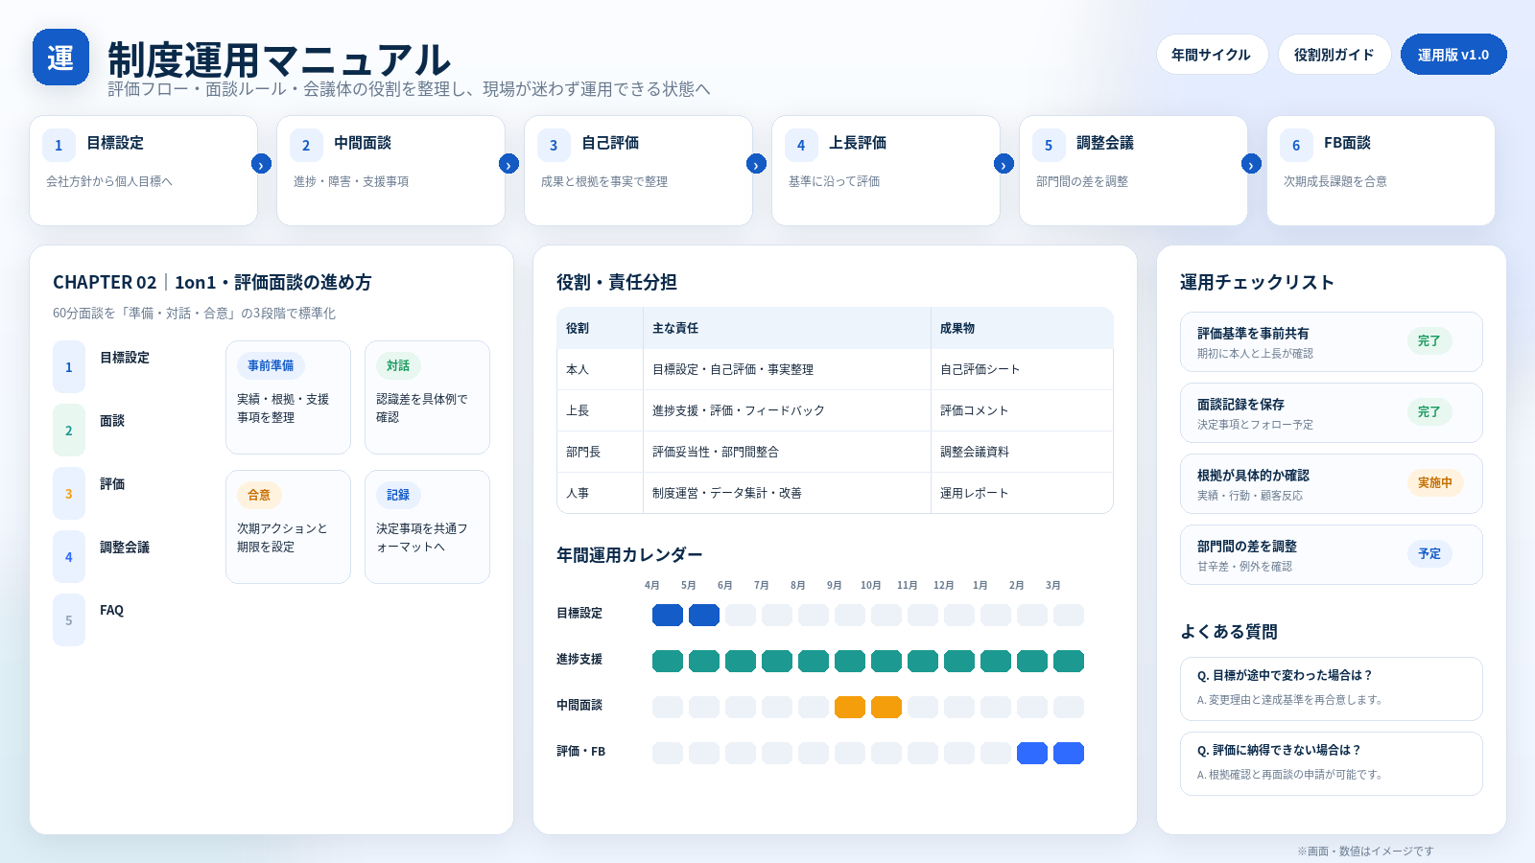Image resolution: width=1535 pixels, height=863 pixels.
Task: Click the 事前準備 tag
Action: (271, 365)
